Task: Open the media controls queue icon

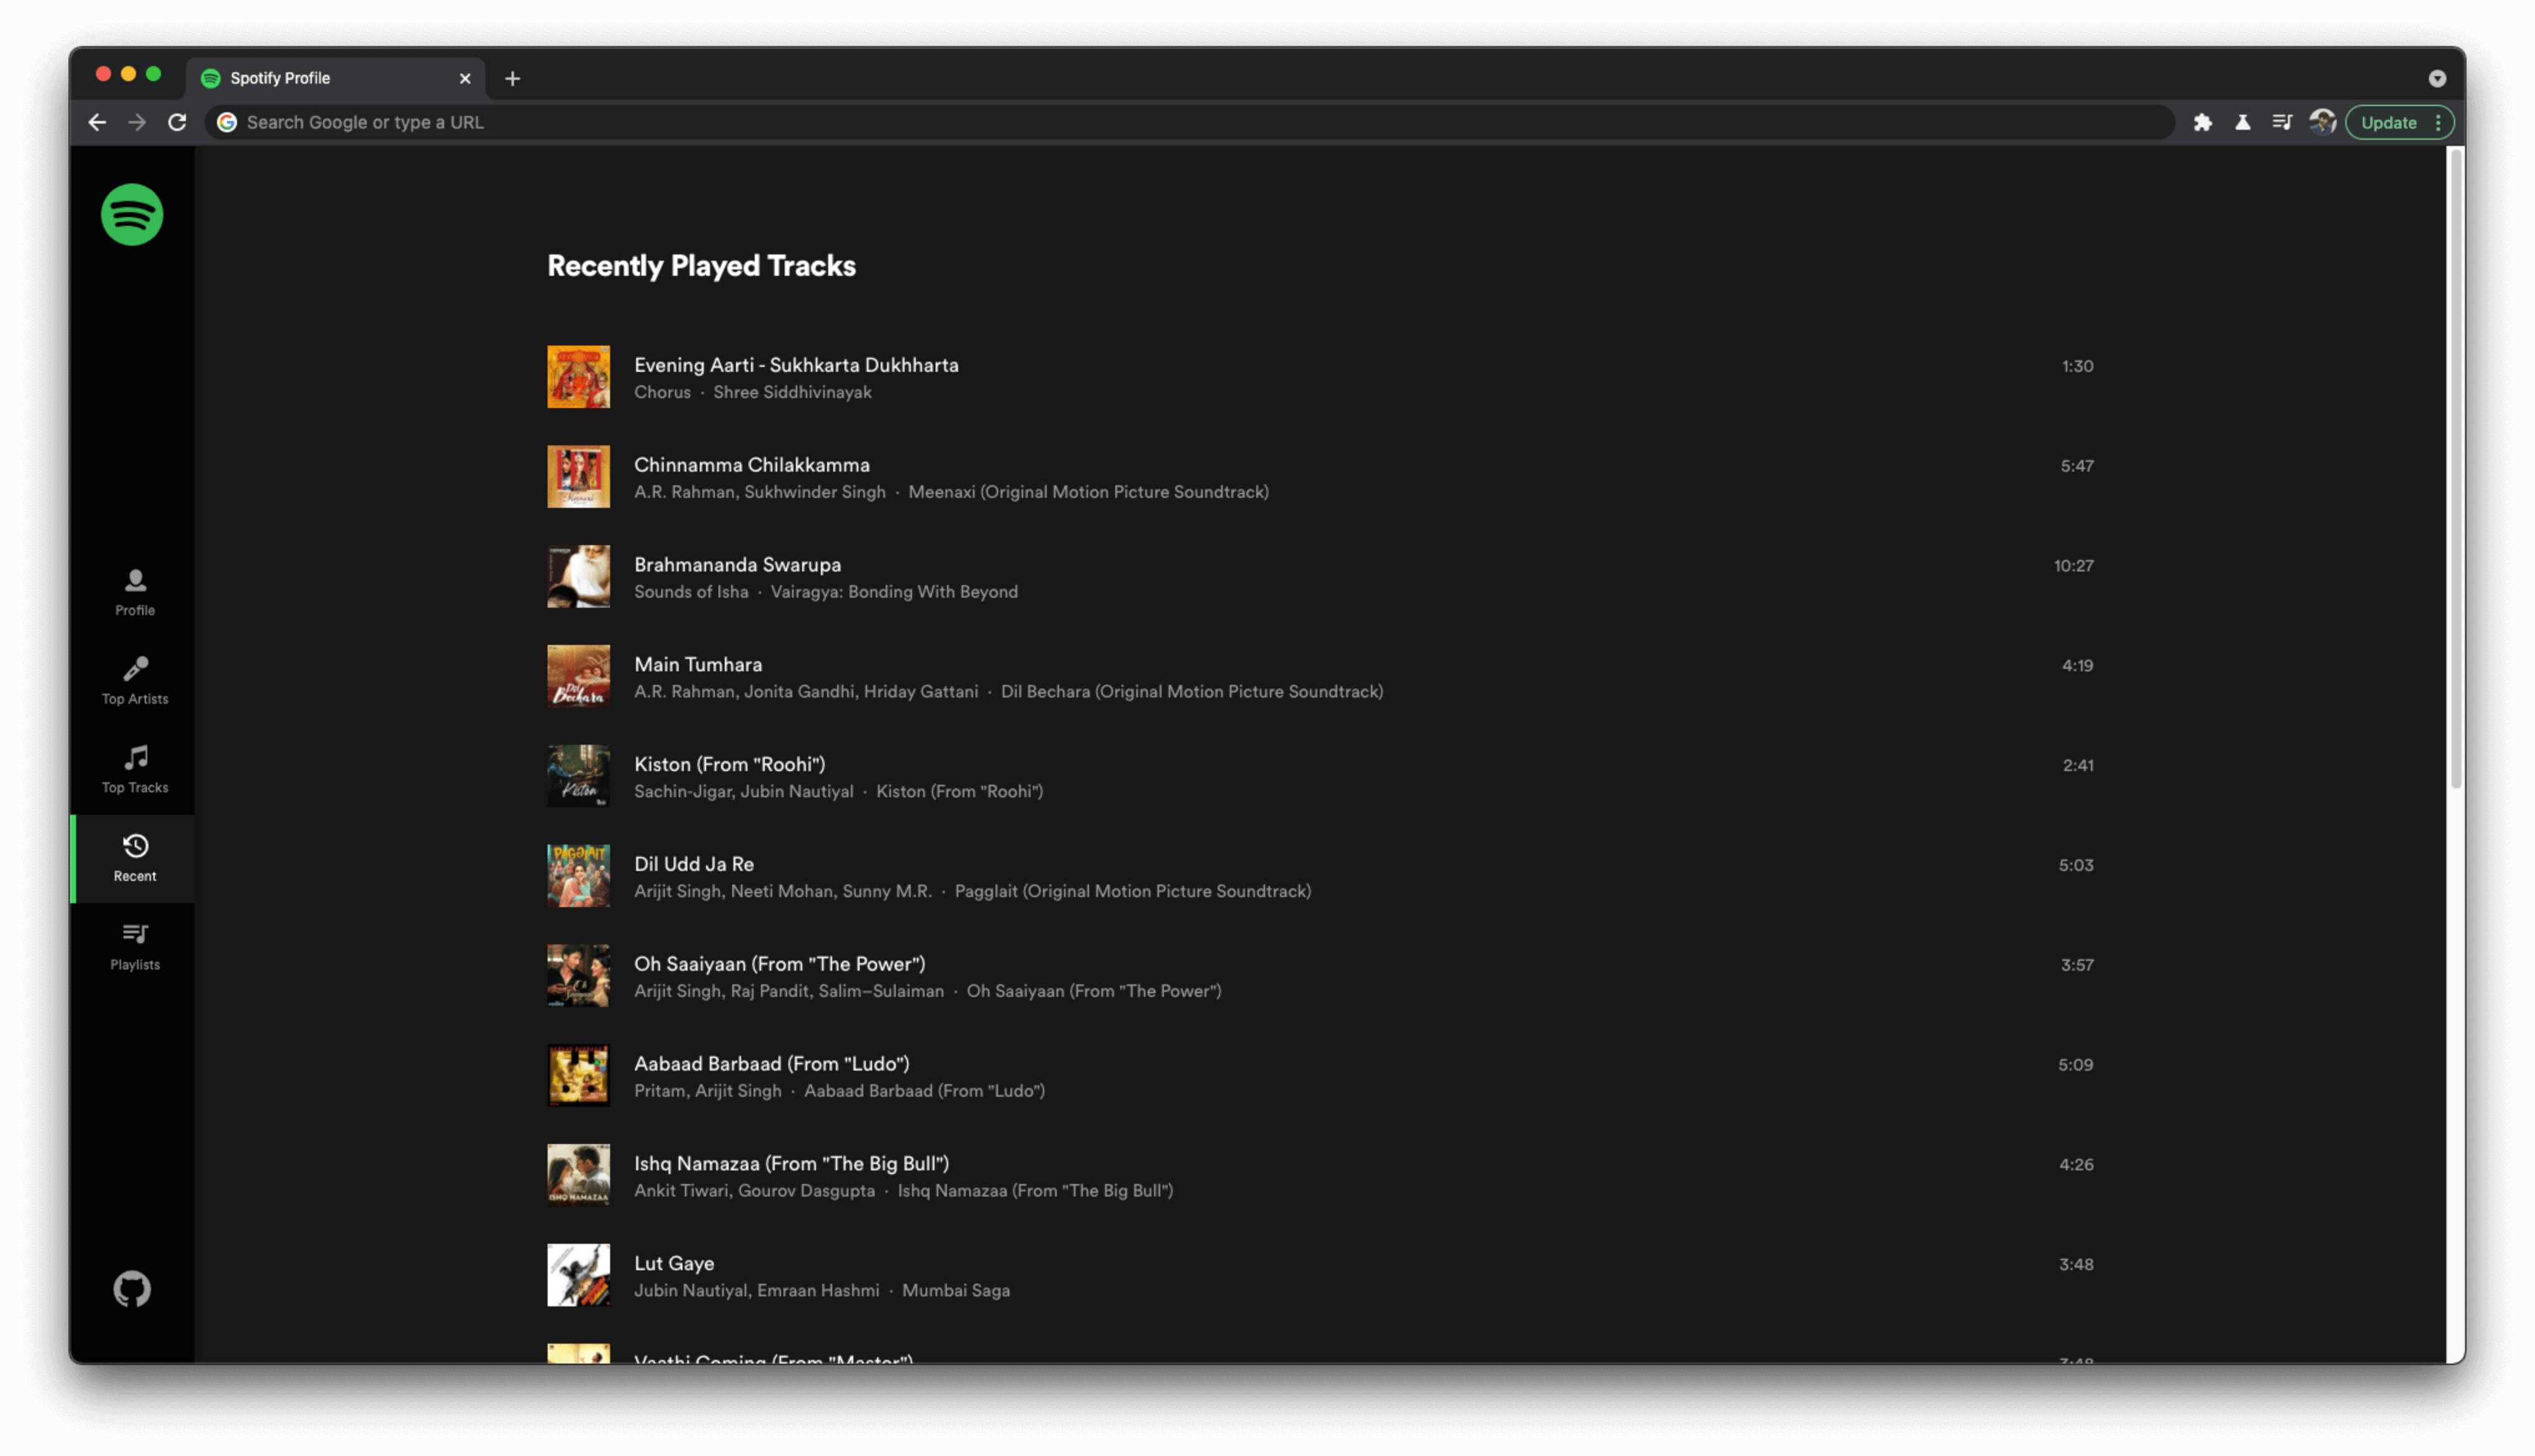Action: point(2282,122)
